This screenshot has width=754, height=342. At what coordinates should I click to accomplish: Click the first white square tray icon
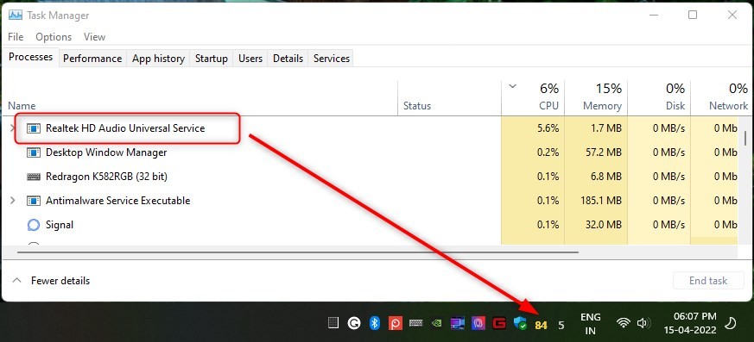point(333,323)
